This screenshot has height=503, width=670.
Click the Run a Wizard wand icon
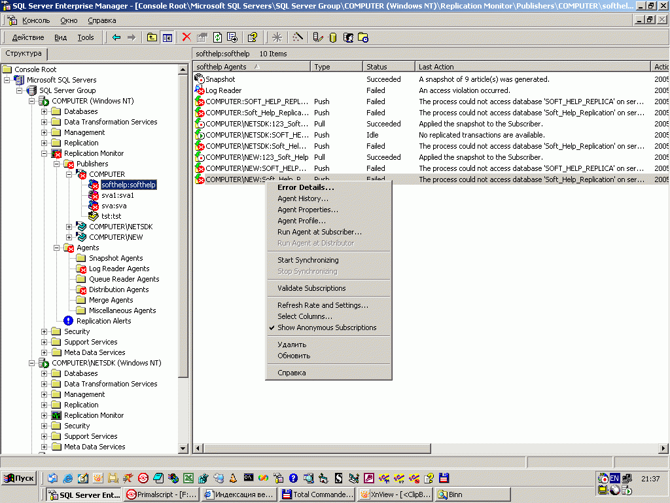click(298, 37)
